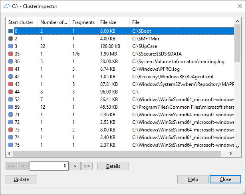246x195 pixels.
Task: Open Details for selected cluster
Action: (x=113, y=166)
